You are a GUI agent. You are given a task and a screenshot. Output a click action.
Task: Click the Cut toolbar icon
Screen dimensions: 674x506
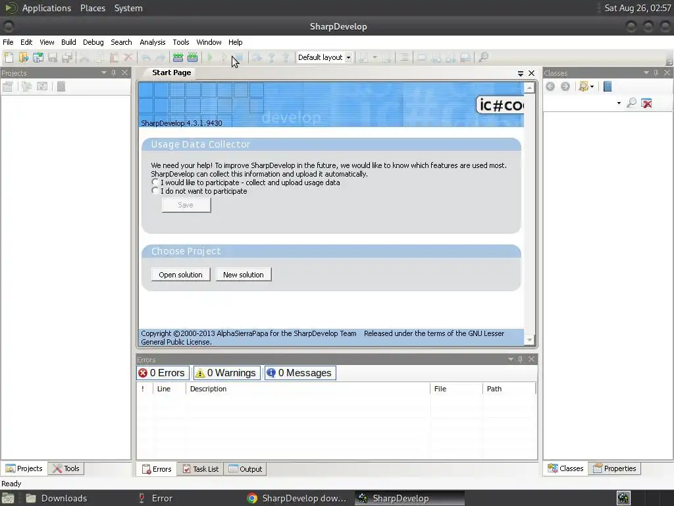point(84,57)
